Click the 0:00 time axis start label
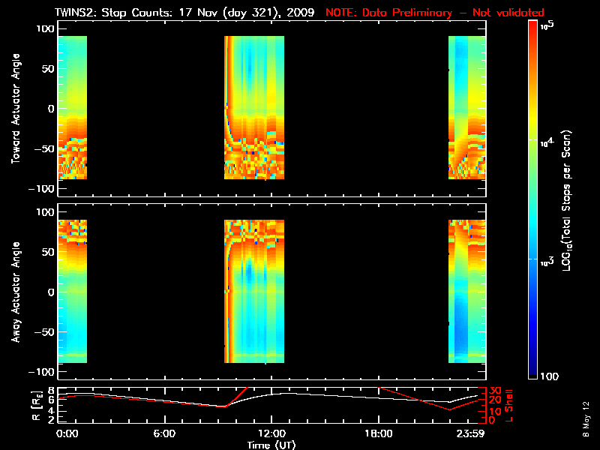Image resolution: width=600 pixels, height=450 pixels. (x=67, y=433)
